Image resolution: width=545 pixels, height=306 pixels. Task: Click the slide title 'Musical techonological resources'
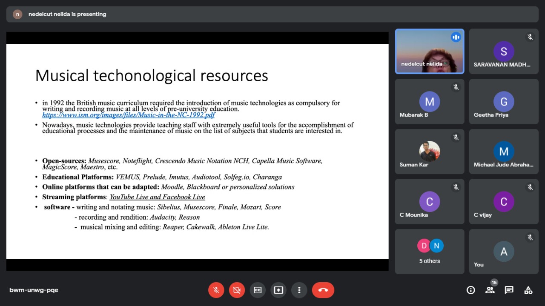[x=152, y=75]
